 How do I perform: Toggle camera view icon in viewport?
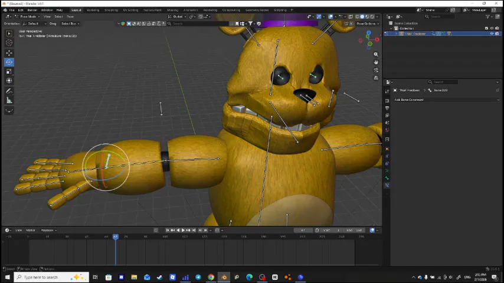[376, 70]
